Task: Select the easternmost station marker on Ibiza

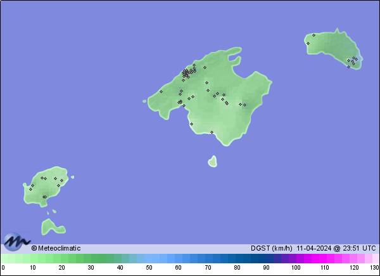Action: point(62,181)
